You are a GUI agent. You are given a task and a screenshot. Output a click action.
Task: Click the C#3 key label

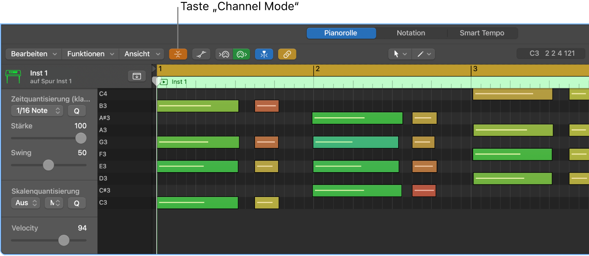coord(104,190)
